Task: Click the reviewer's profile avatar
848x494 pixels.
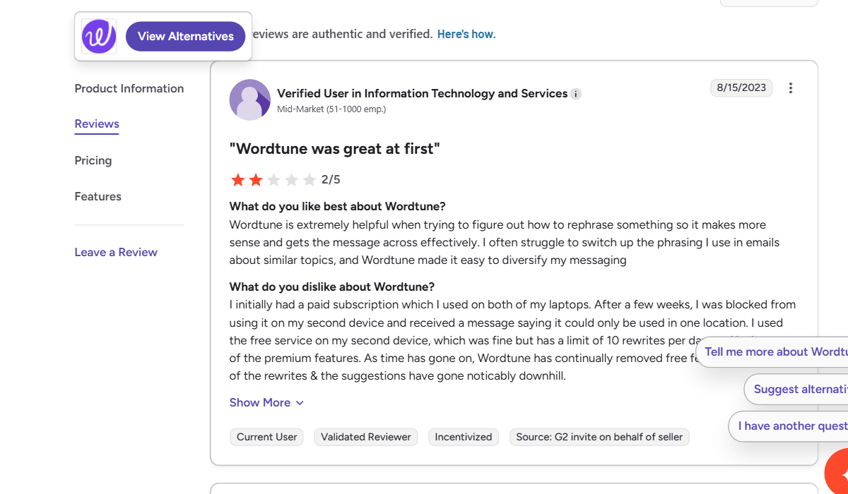Action: [249, 100]
